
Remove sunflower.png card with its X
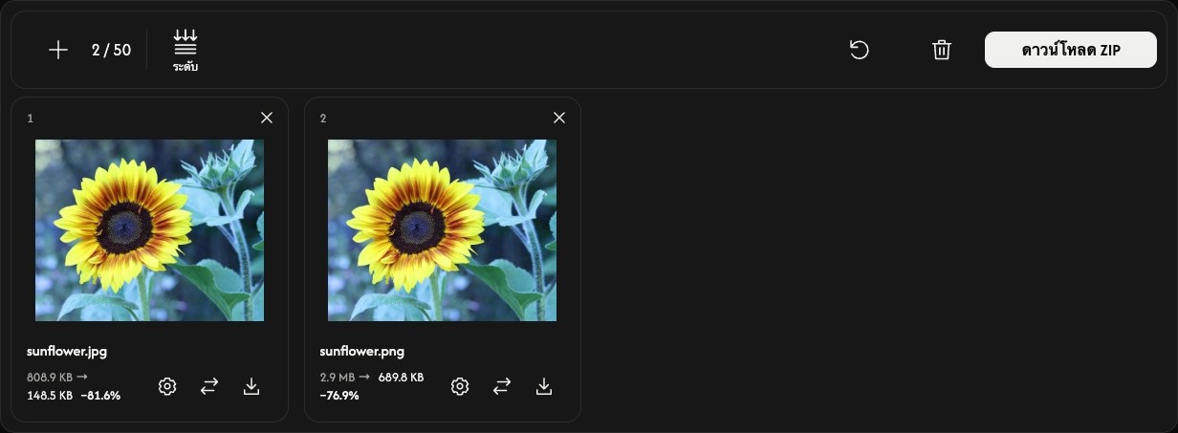tap(559, 118)
